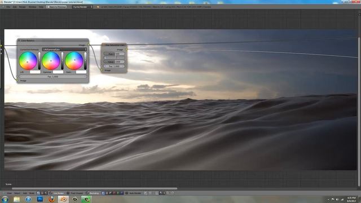Click the Back to Previous button
This screenshot has width=361, height=203.
coord(56,7)
